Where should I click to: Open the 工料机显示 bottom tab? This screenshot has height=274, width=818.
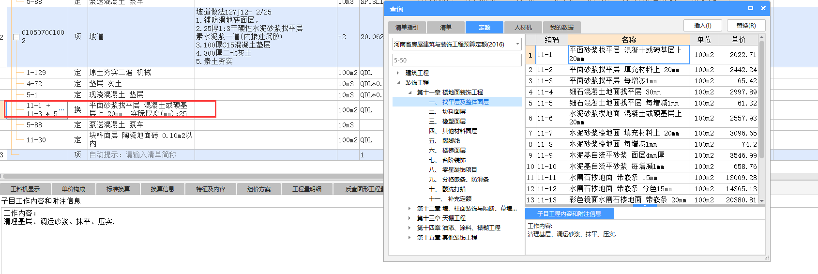pos(25,189)
